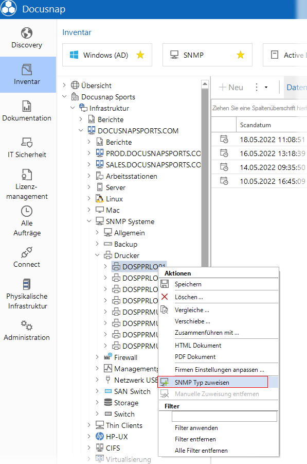The height and width of the screenshot is (464, 307).
Task: Open the IT Sicherheit sidebar section
Action: 27,147
